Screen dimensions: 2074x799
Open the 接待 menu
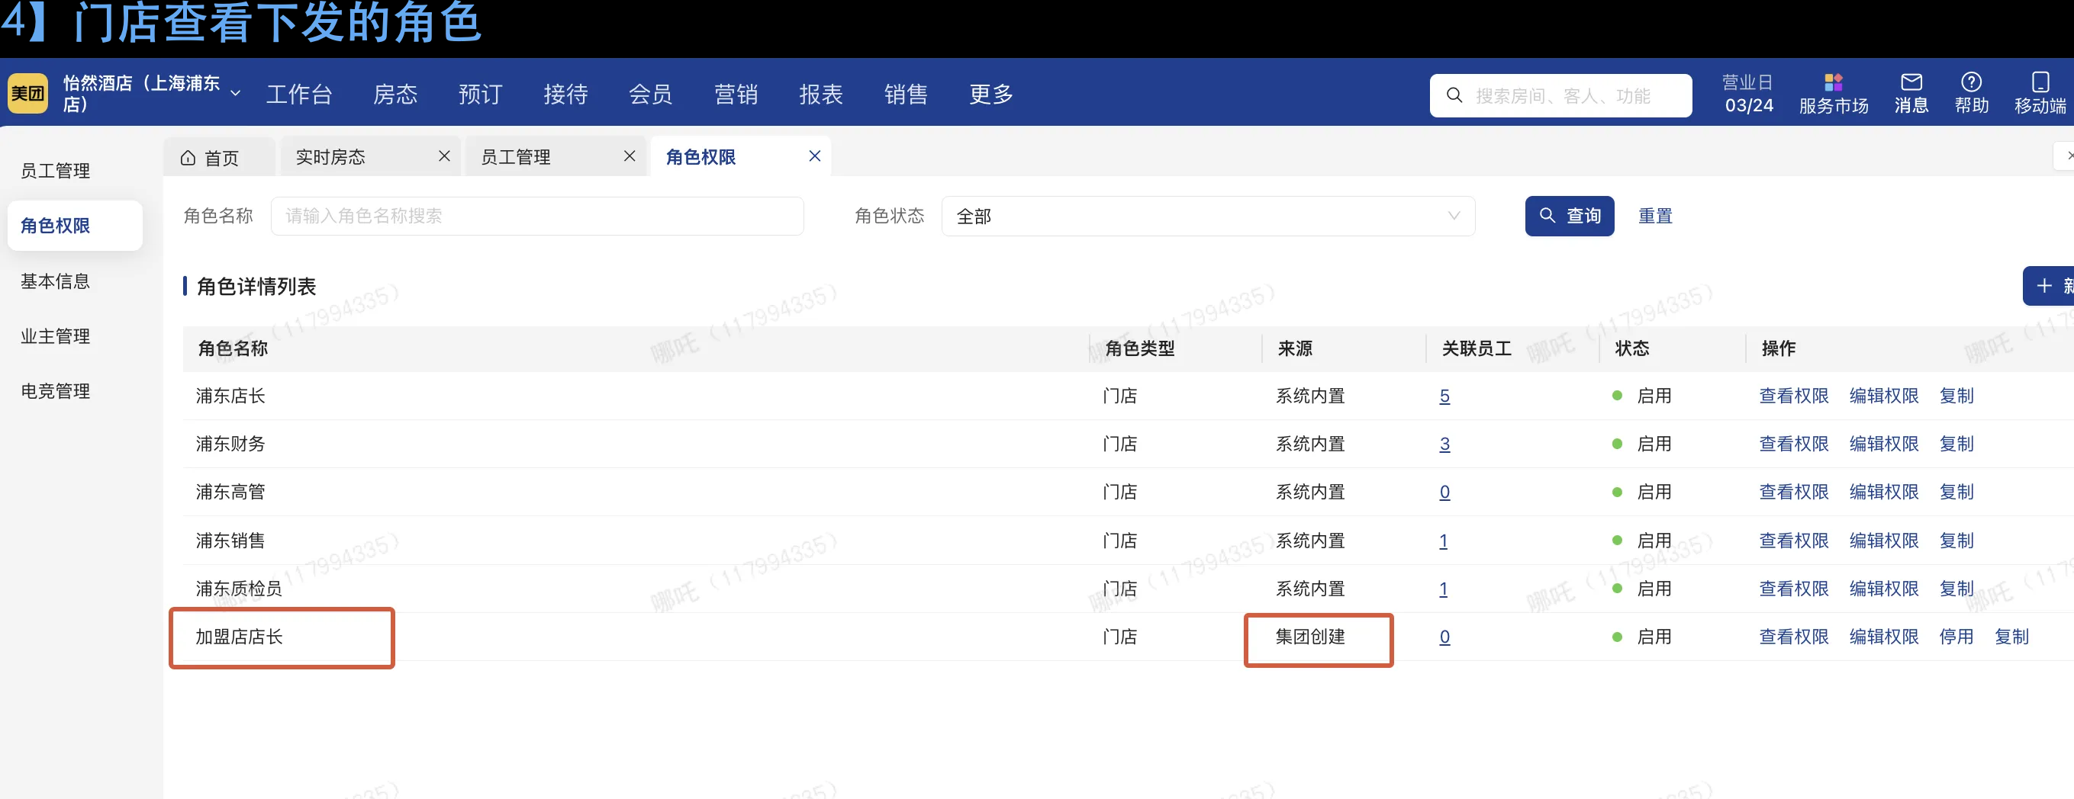click(x=566, y=94)
